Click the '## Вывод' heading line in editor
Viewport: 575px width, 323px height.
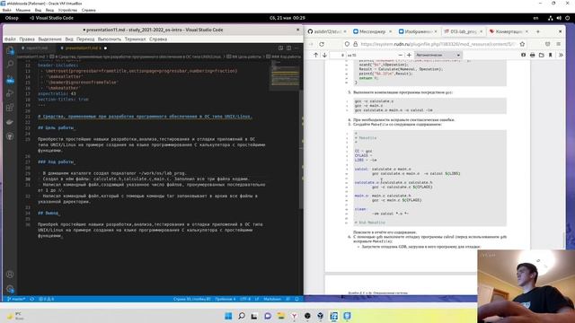click(48, 213)
